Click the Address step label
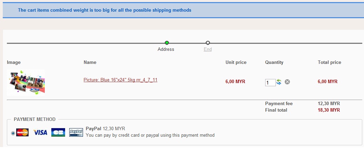The image size is (364, 158). coord(166,49)
